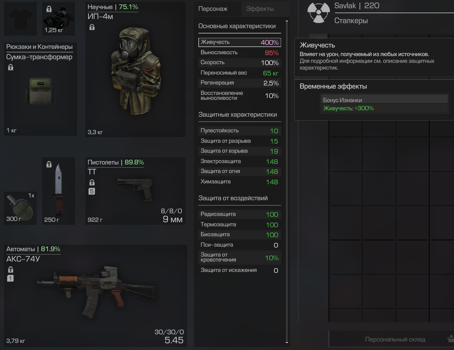454x350 pixels.
Task: Click the lock icon under ИП-4м
Action: (x=92, y=27)
